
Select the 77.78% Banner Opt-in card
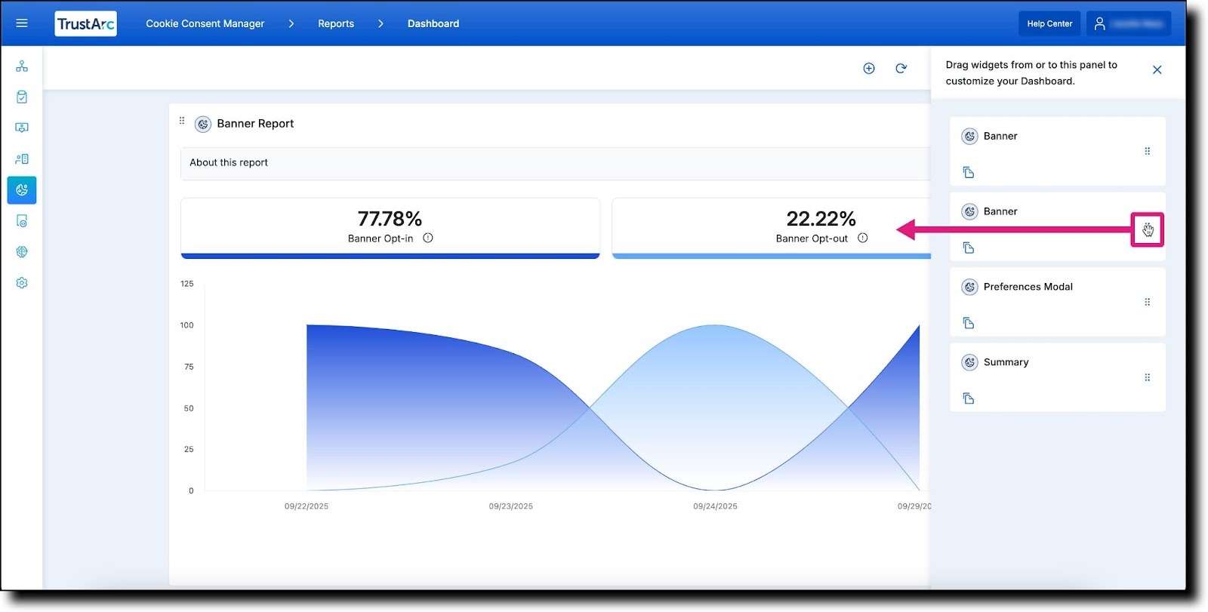390,229
